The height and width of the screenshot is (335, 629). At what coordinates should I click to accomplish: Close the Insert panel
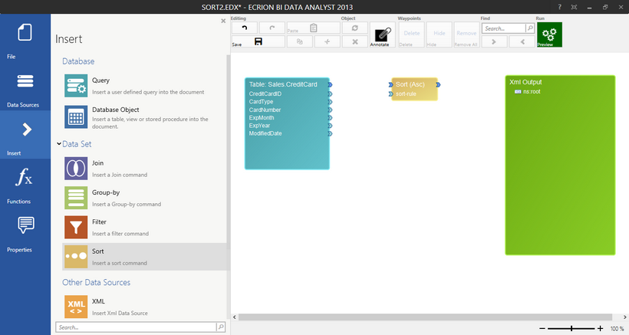(223, 21)
